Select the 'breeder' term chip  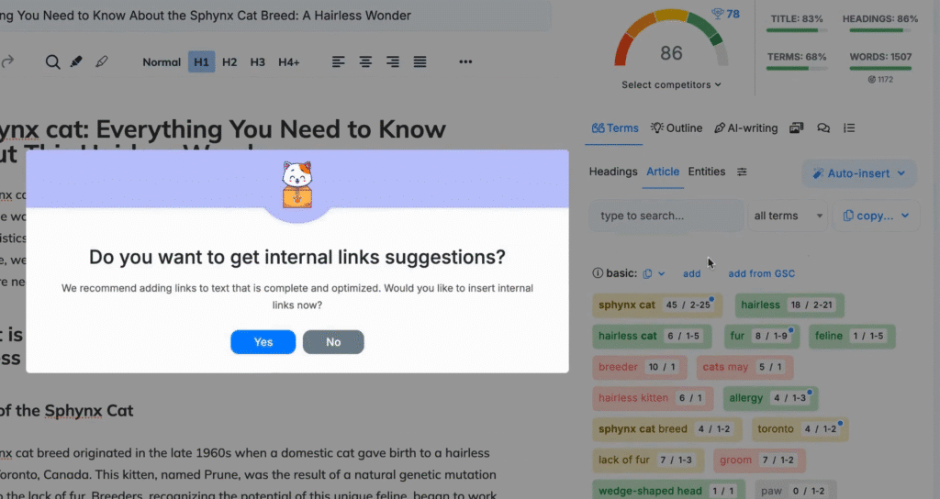[640, 367]
